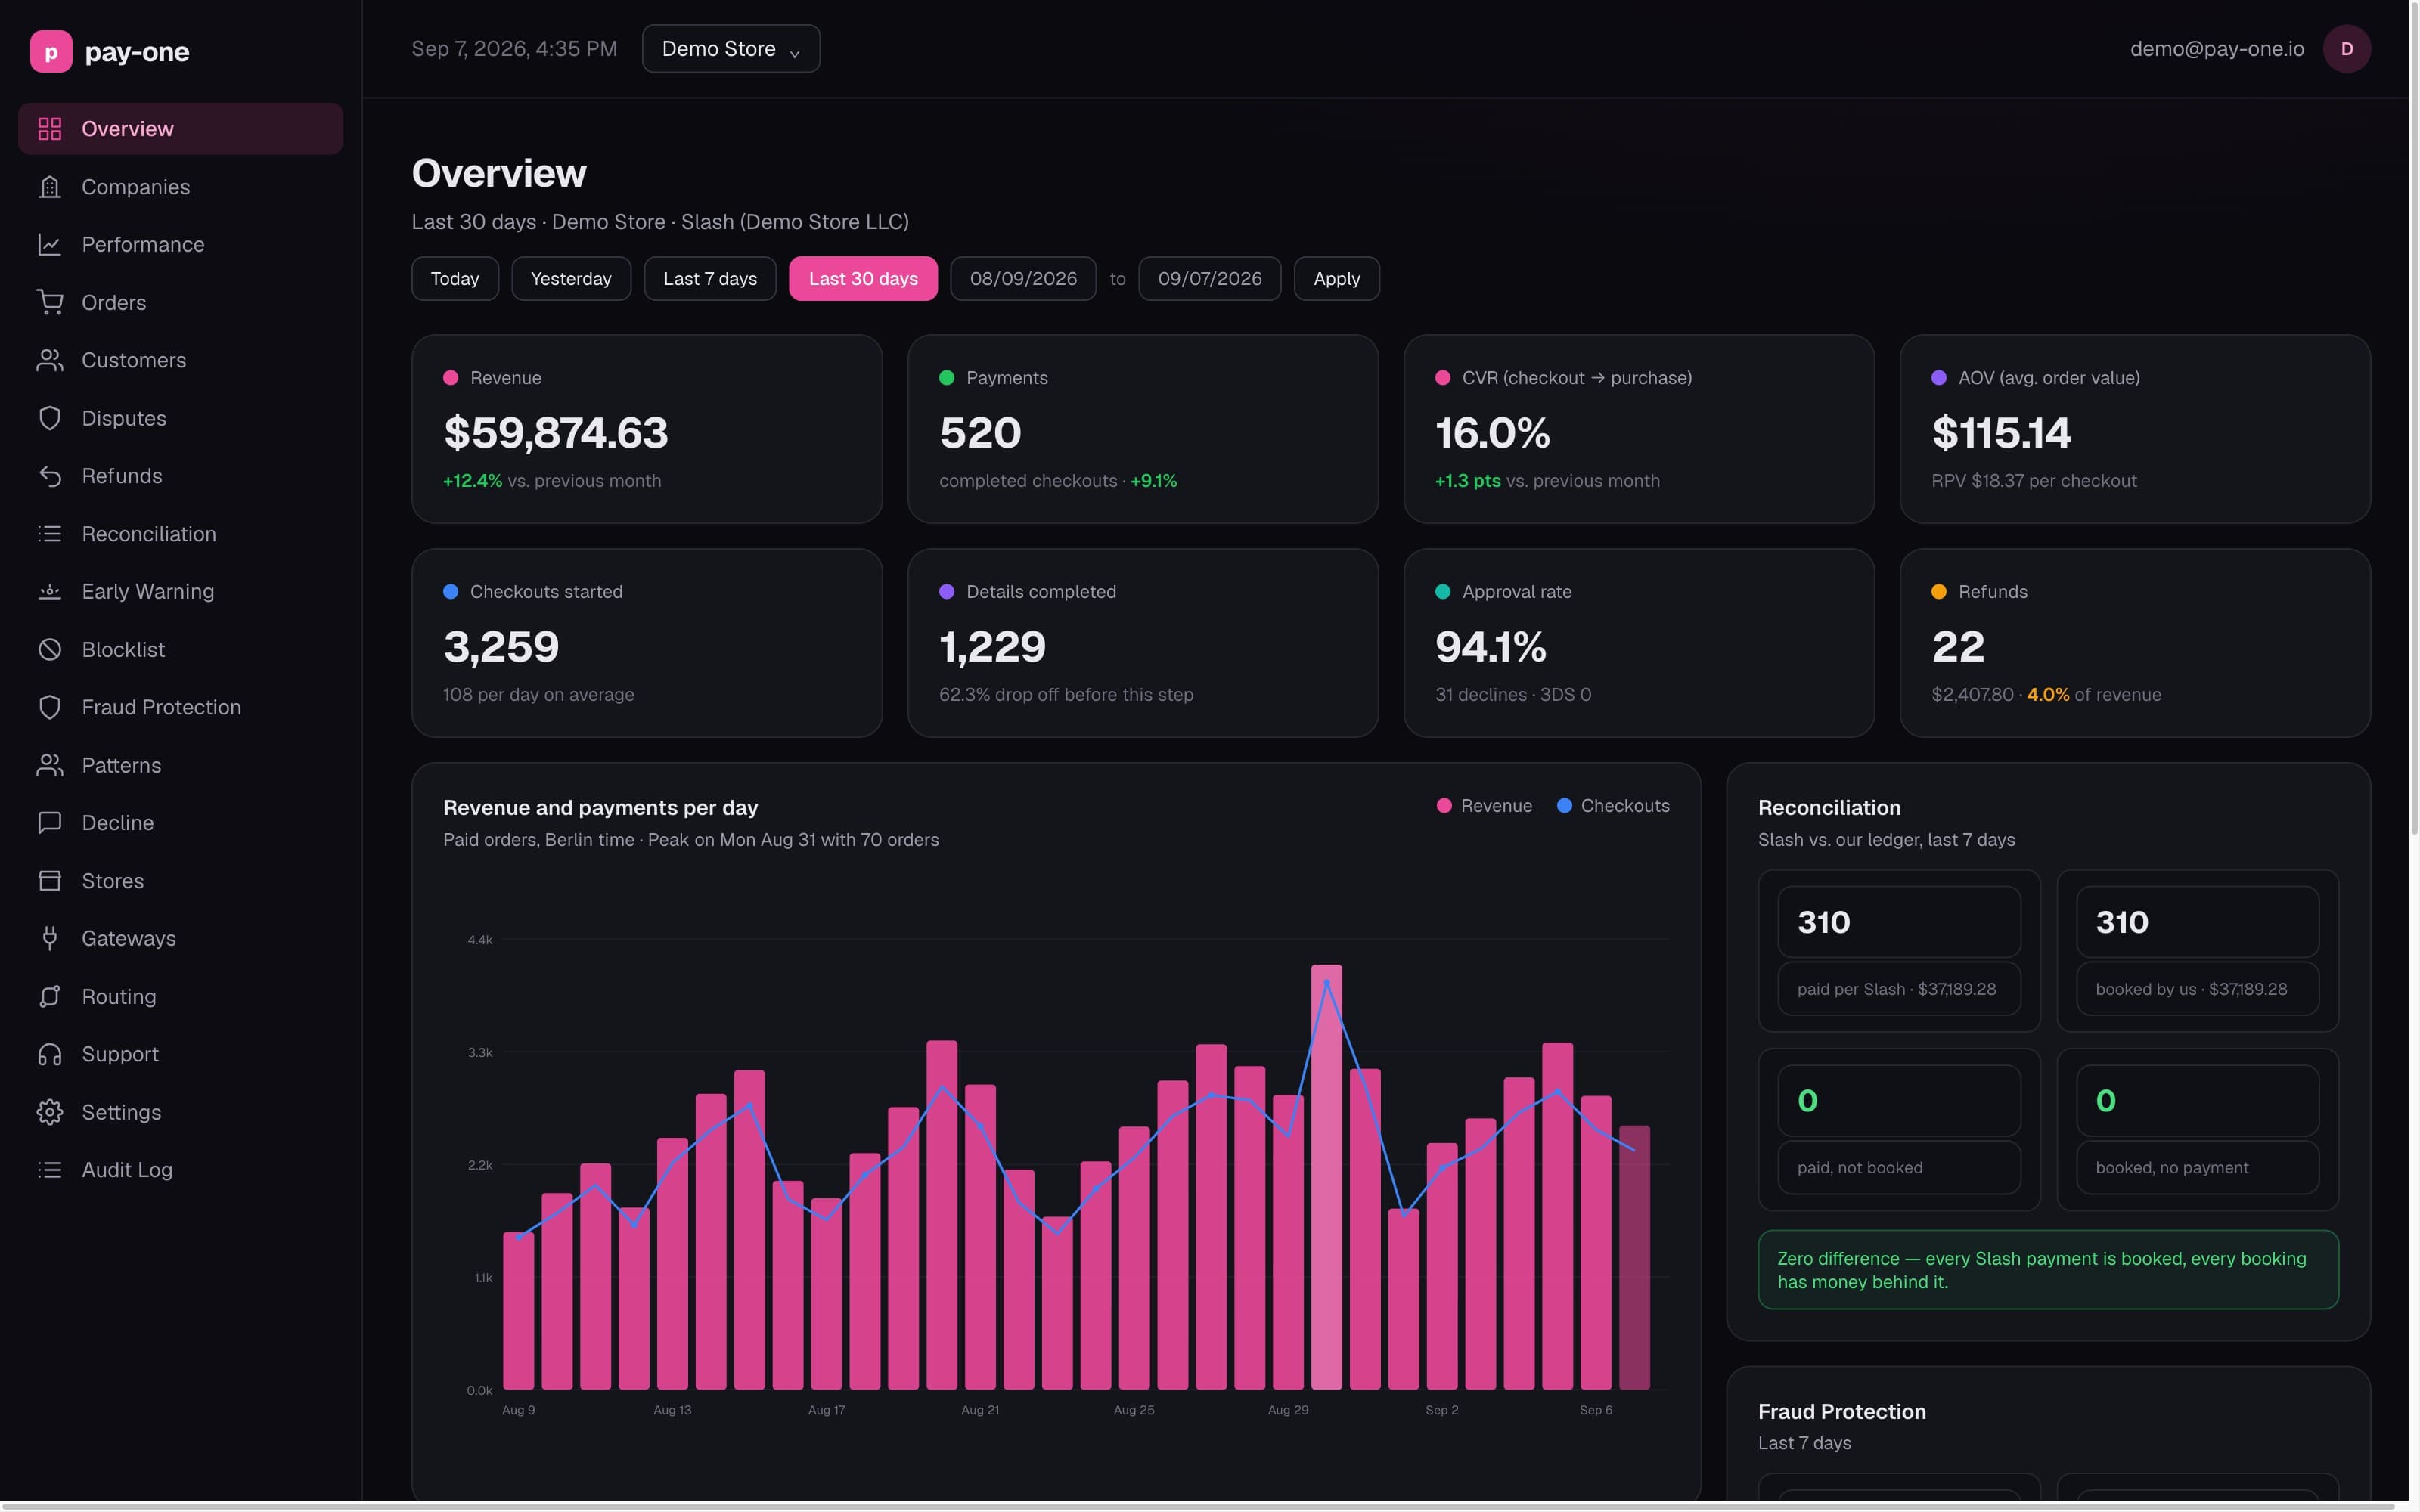Click the AOV $115.14 card

click(x=2135, y=429)
